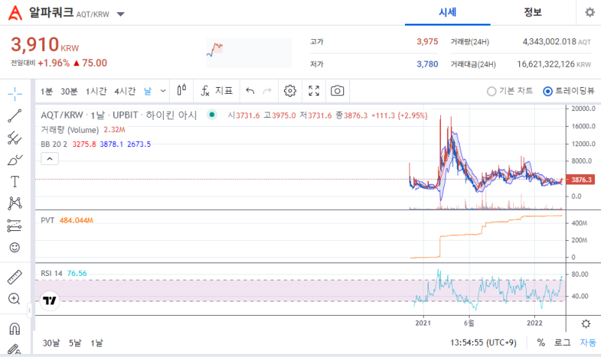Screen dimensions: 601x357
Task: Click the green market status dot
Action: pos(212,115)
